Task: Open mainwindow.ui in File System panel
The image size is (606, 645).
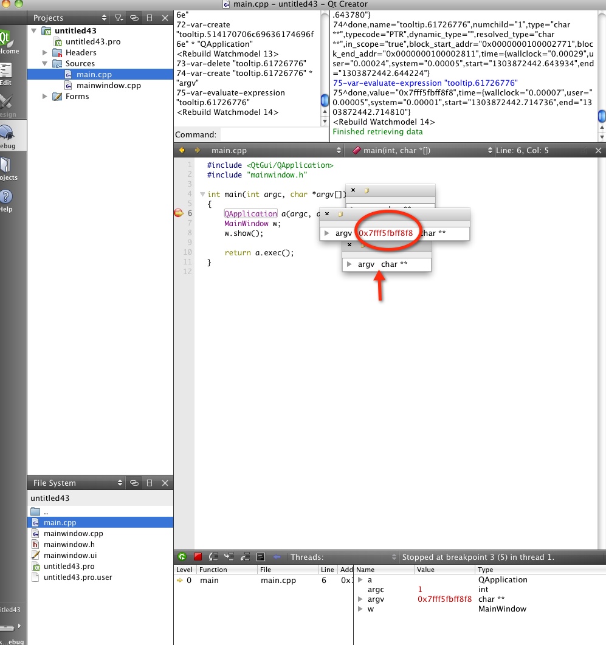Action: click(x=70, y=556)
